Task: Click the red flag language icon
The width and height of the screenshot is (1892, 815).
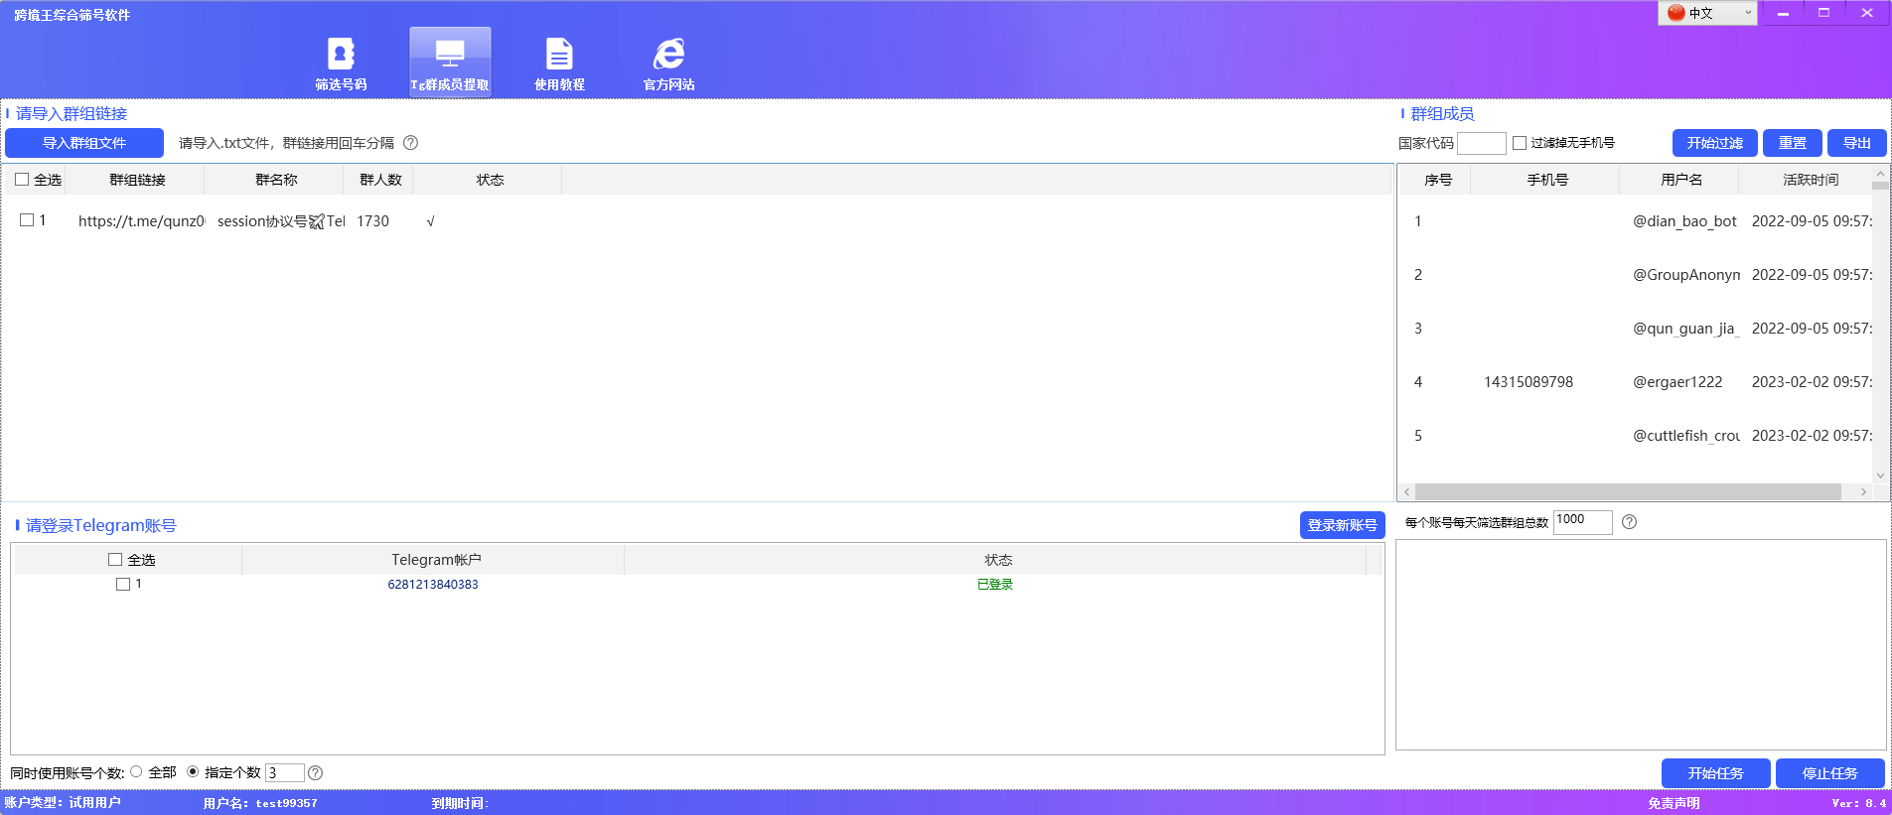Action: pyautogui.click(x=1676, y=13)
